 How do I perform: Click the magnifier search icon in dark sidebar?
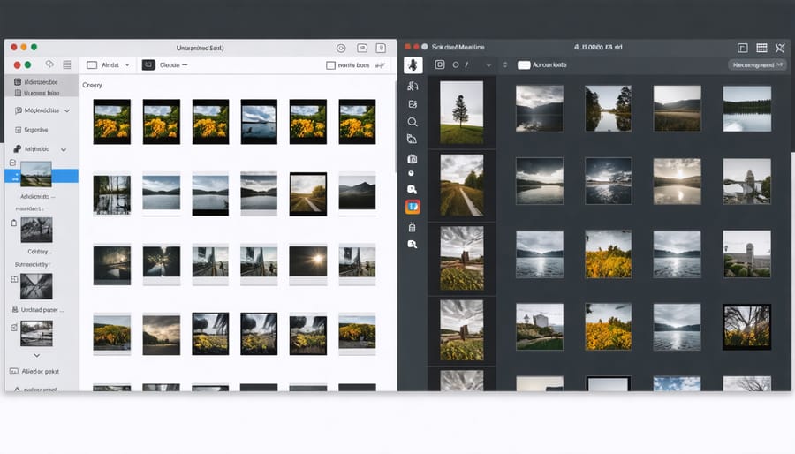[x=413, y=122]
